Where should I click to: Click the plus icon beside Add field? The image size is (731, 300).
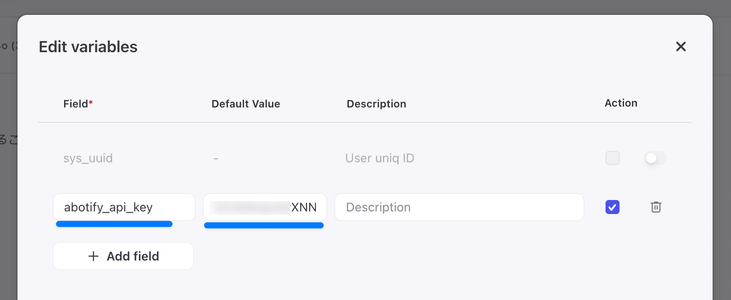(x=93, y=256)
